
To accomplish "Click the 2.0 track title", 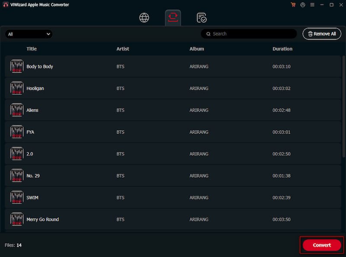I will [x=30, y=154].
